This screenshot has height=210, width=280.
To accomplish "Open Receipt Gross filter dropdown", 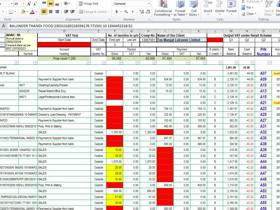I will 121,62.
